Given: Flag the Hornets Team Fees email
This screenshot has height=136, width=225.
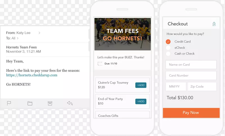Looking at the screenshot, I should click(x=9, y=103).
